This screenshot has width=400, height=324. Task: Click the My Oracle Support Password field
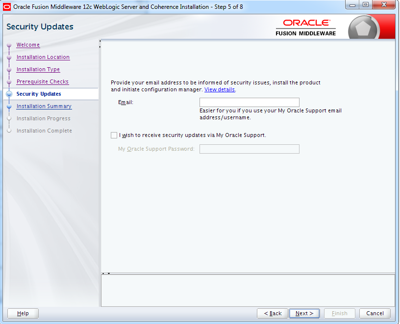click(x=249, y=149)
